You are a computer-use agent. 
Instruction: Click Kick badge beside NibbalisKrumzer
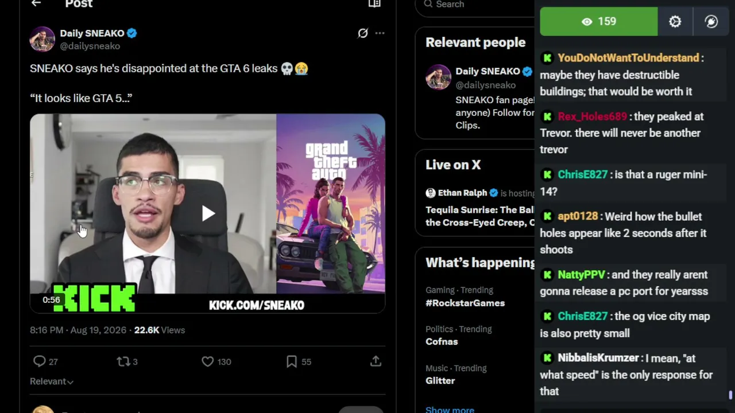pyautogui.click(x=547, y=358)
